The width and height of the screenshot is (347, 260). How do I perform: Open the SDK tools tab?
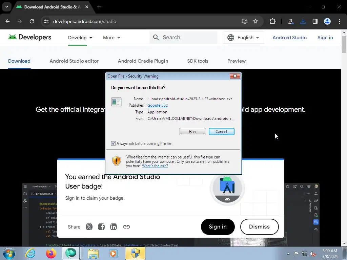coord(198,61)
